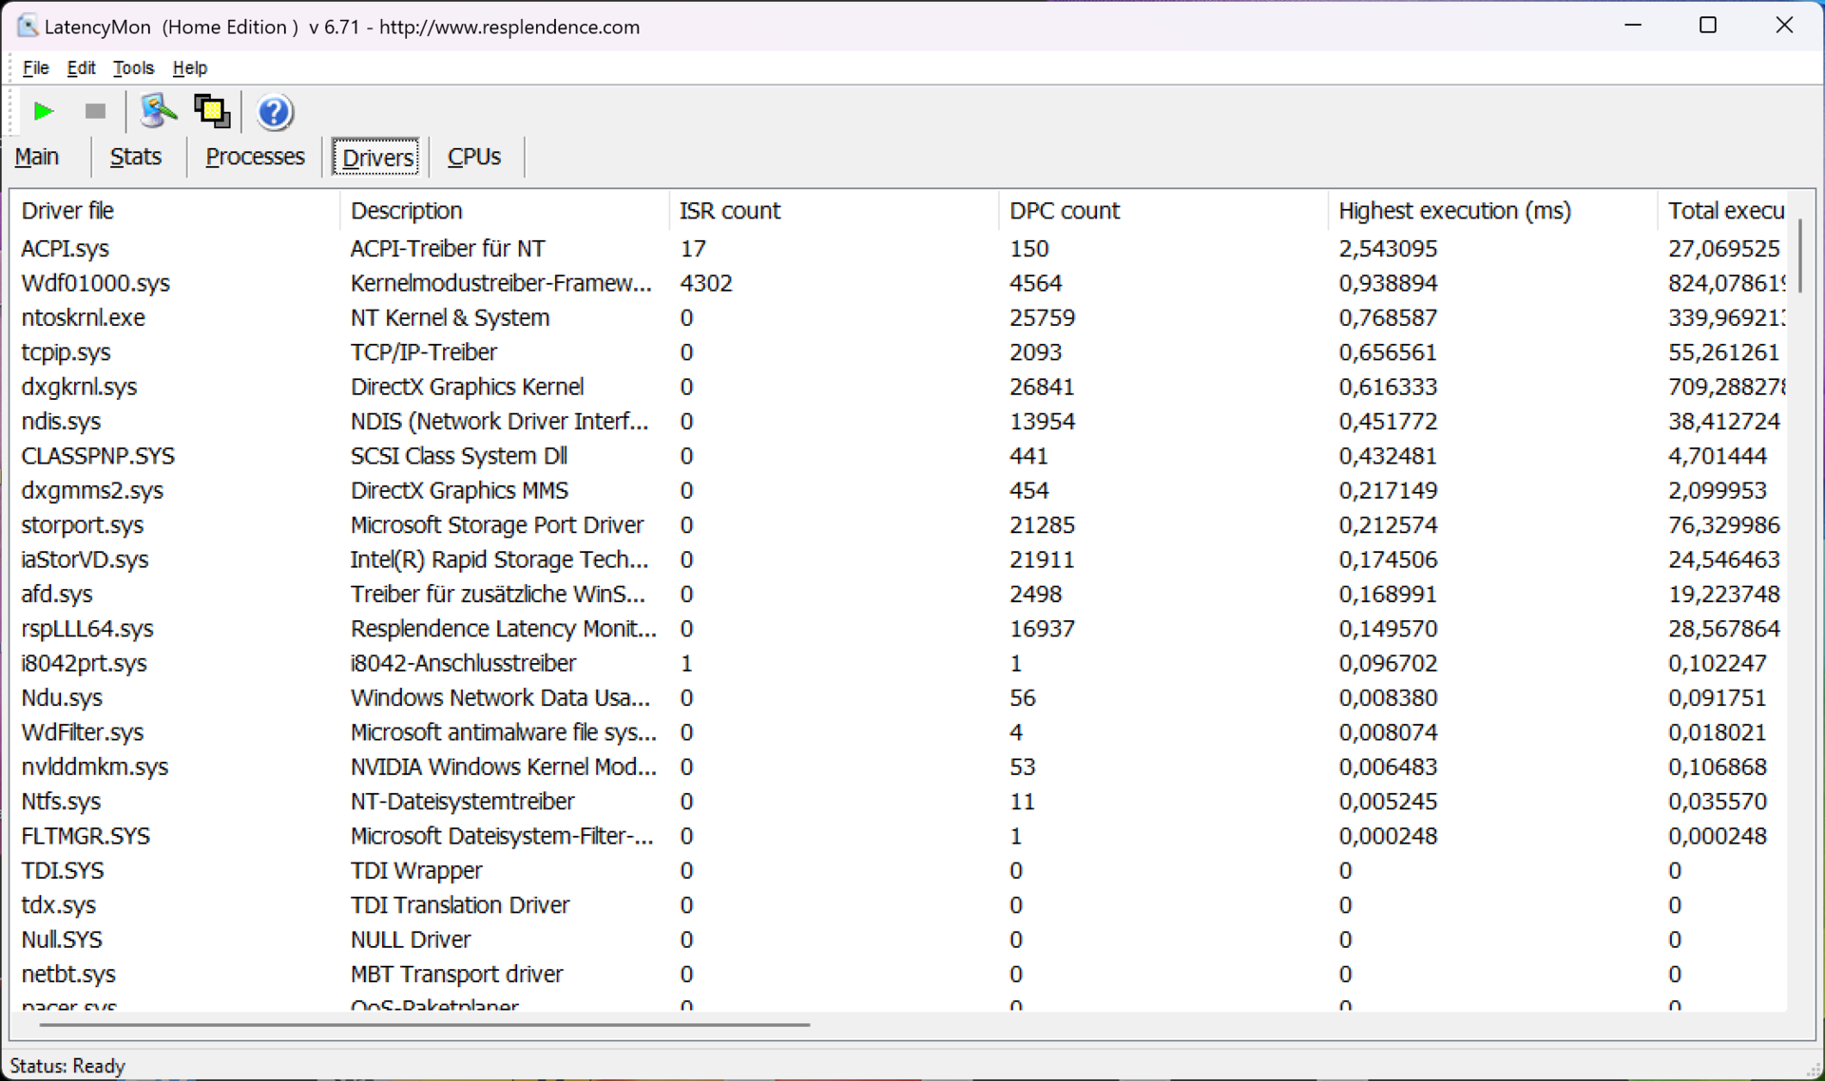Open the options icon in toolbar
This screenshot has height=1081, width=1825.
click(x=158, y=111)
